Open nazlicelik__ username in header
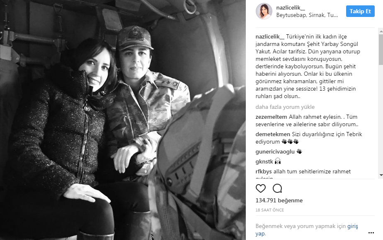Screen dimensions: 383x240 click(x=291, y=7)
